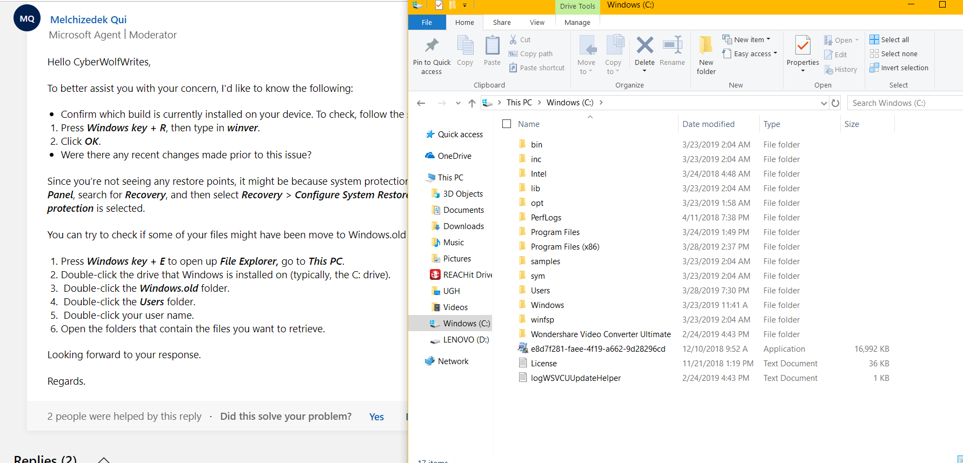Screen dimensions: 963x463
Task: Click Select none in ribbon
Action: tap(893, 53)
